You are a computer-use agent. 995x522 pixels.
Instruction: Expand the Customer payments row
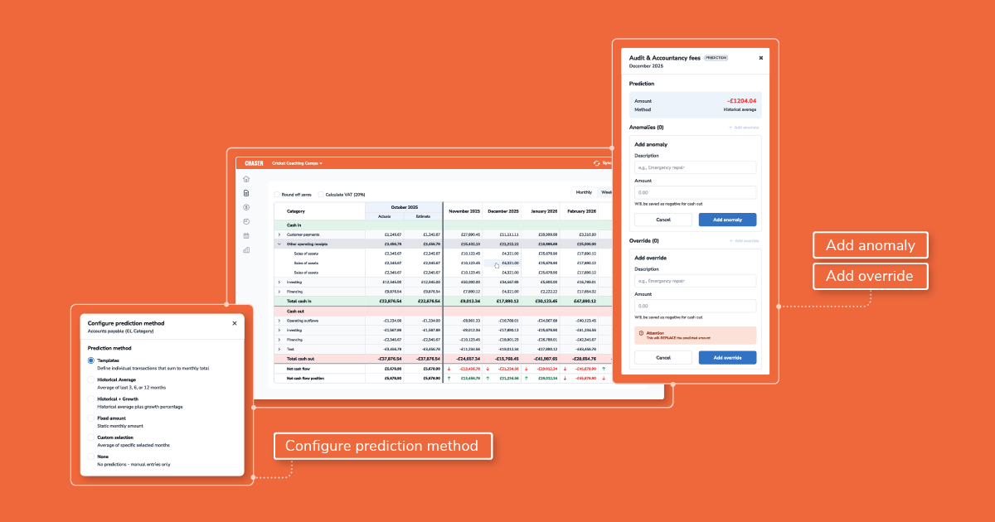tap(279, 234)
